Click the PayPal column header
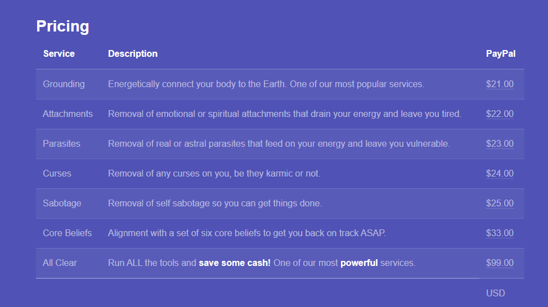The image size is (548, 307). point(501,54)
